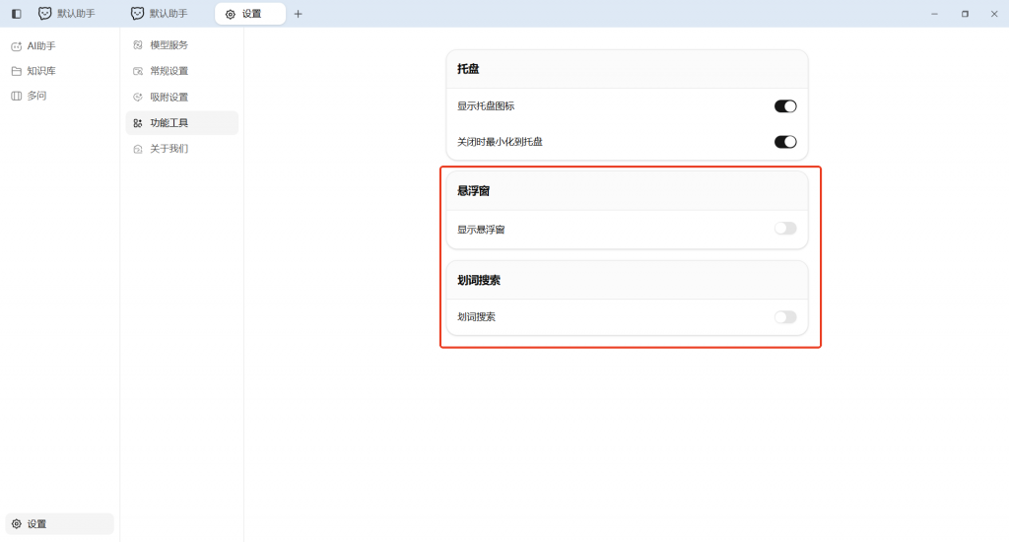Click the second 默认助手 tab cat icon
This screenshot has height=542, width=1009.
pyautogui.click(x=137, y=14)
